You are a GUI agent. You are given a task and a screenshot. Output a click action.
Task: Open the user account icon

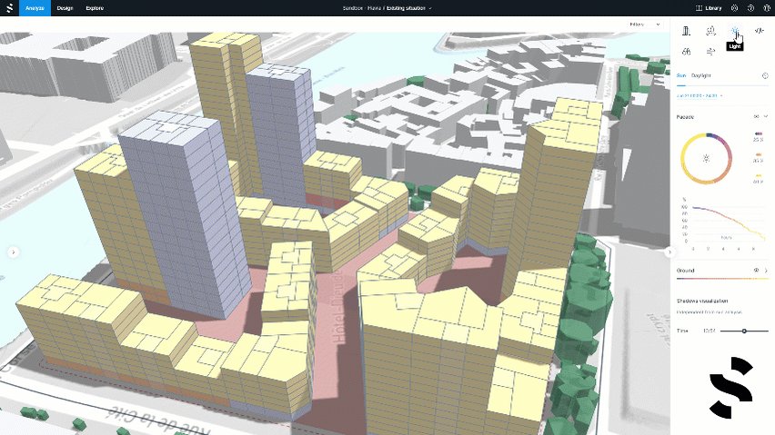(767, 8)
